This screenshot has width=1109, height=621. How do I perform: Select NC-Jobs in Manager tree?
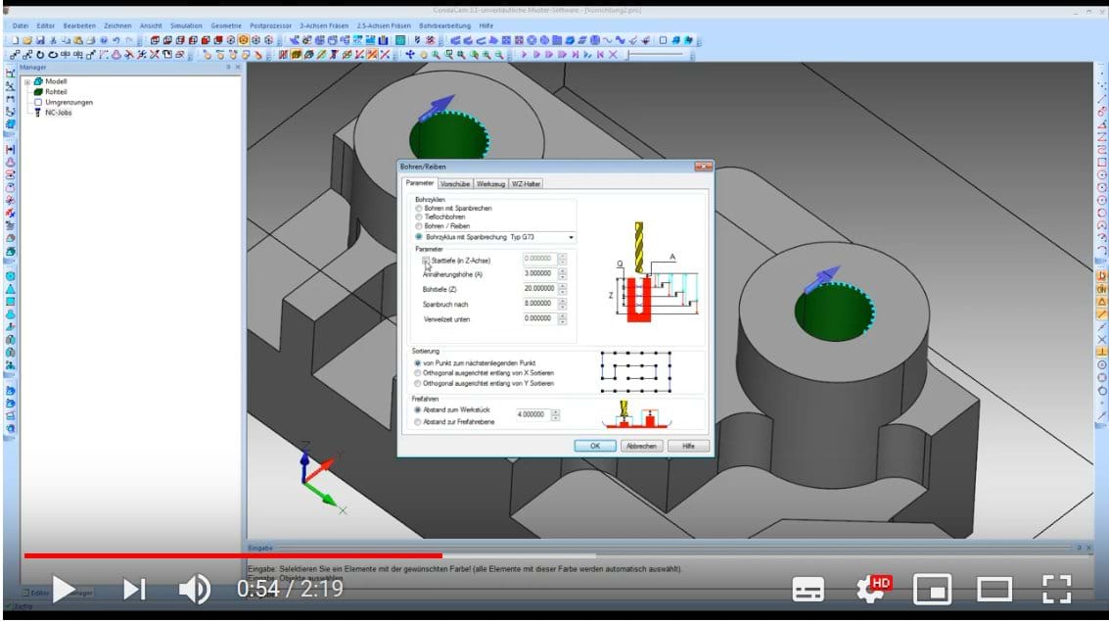click(58, 113)
